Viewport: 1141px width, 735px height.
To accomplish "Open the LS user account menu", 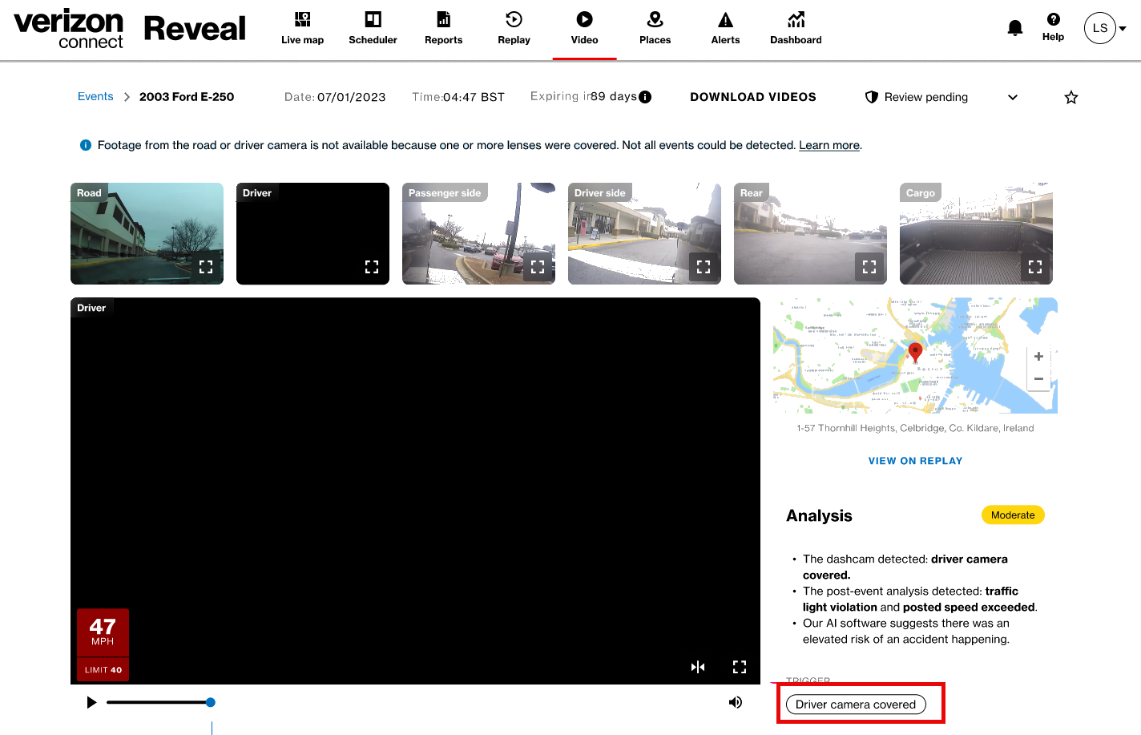I will pyautogui.click(x=1100, y=28).
